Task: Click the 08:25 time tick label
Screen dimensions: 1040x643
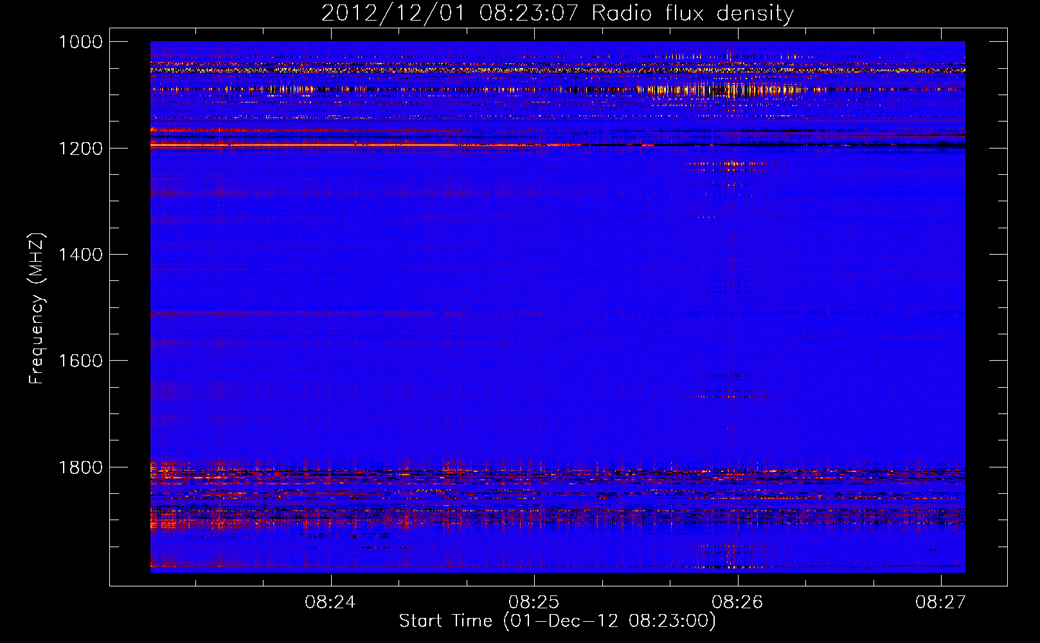Action: 533,602
